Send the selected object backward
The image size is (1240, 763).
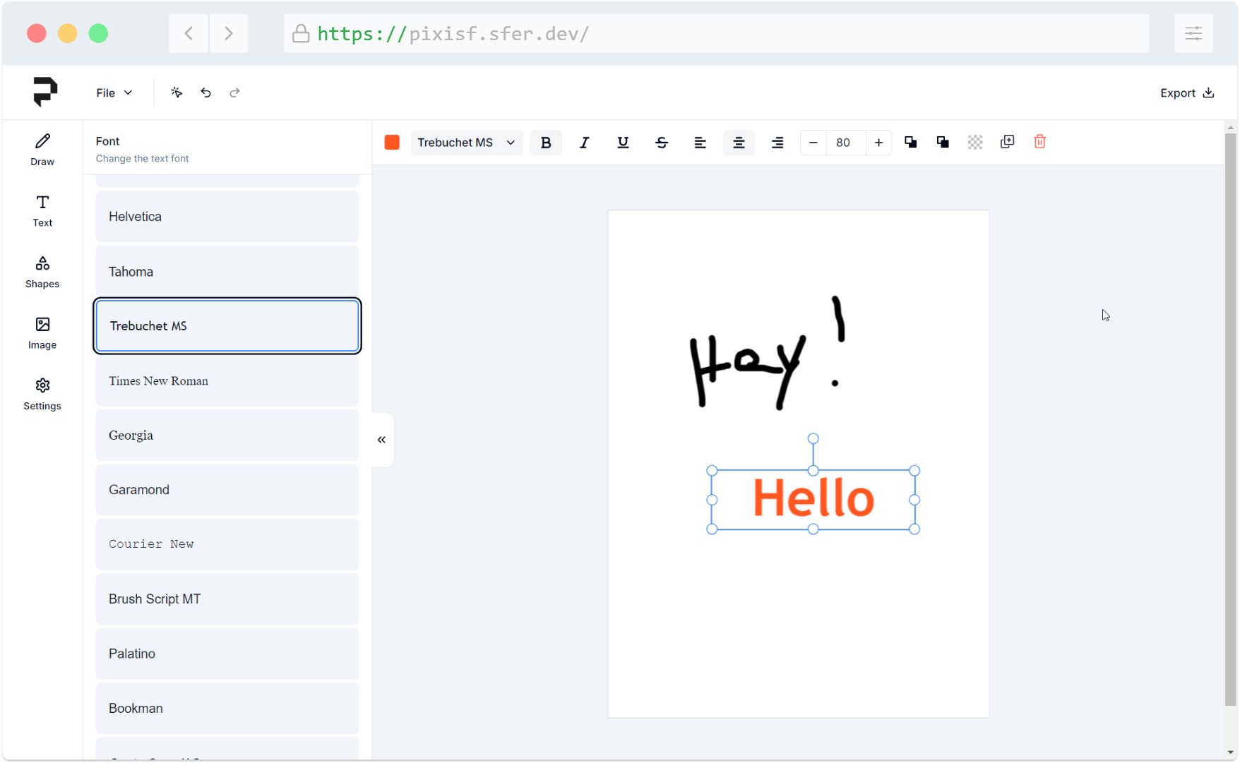943,143
